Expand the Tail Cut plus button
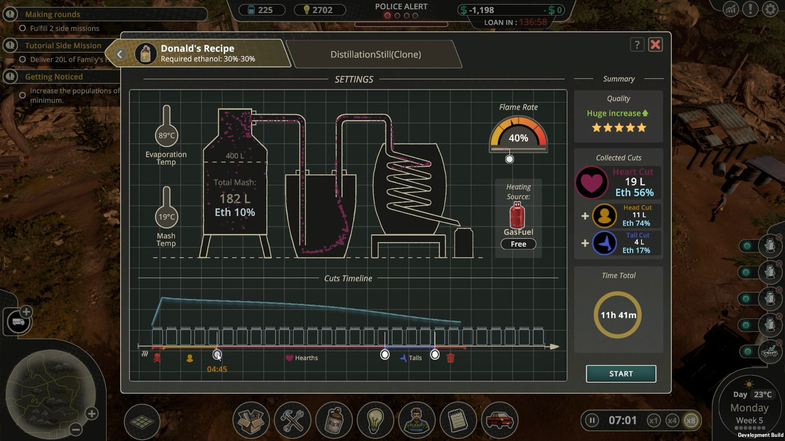This screenshot has height=441, width=785. (x=585, y=243)
